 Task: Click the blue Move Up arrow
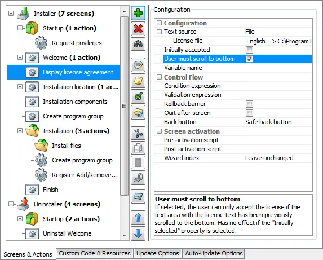pos(138,218)
